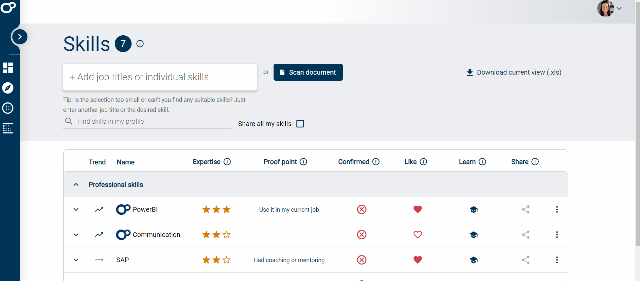Click the share icon for PowerBI

526,209
